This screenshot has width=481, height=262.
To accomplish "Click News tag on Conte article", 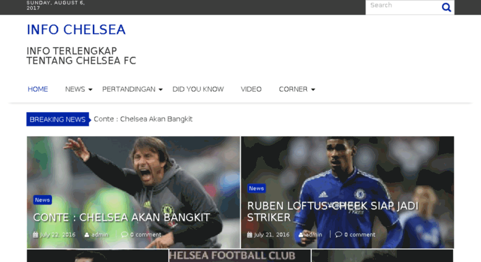I will pos(42,200).
